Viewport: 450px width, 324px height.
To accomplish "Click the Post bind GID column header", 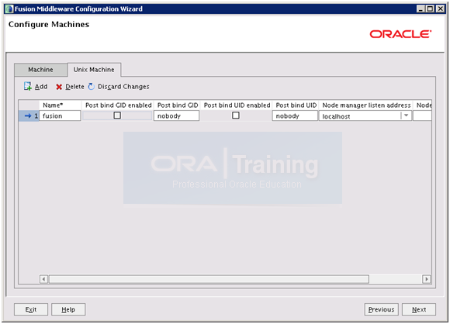I will pyautogui.click(x=178, y=105).
